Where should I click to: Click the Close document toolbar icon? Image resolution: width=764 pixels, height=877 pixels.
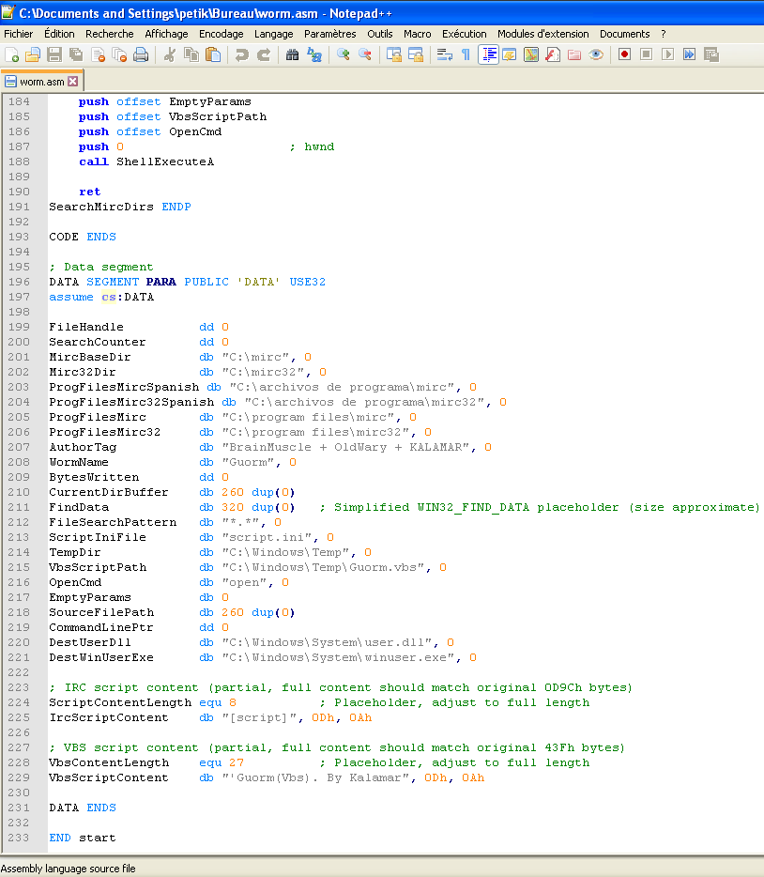click(x=98, y=54)
